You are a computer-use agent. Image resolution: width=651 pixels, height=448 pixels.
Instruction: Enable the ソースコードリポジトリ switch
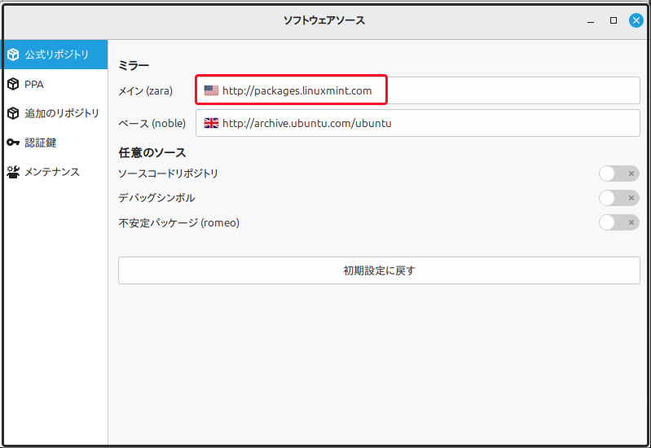(x=618, y=173)
